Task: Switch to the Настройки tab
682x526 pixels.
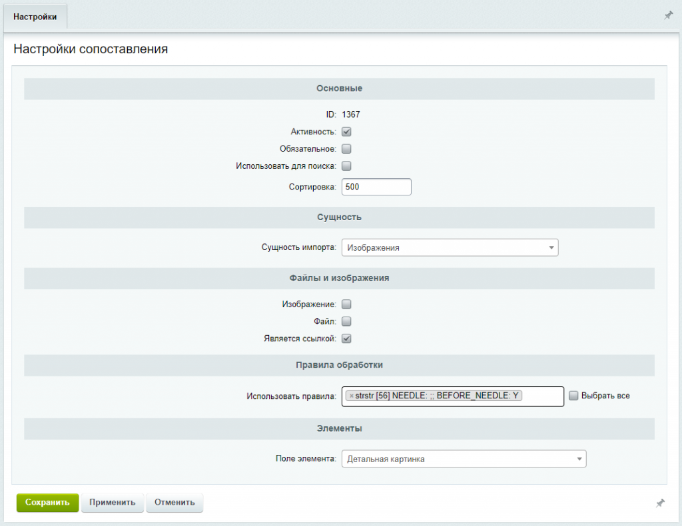Action: [35, 17]
